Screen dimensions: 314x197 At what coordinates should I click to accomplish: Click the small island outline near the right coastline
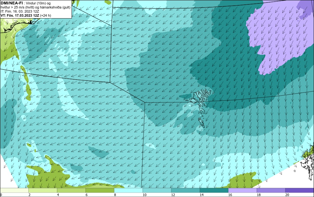pyautogui.click(x=295, y=171)
